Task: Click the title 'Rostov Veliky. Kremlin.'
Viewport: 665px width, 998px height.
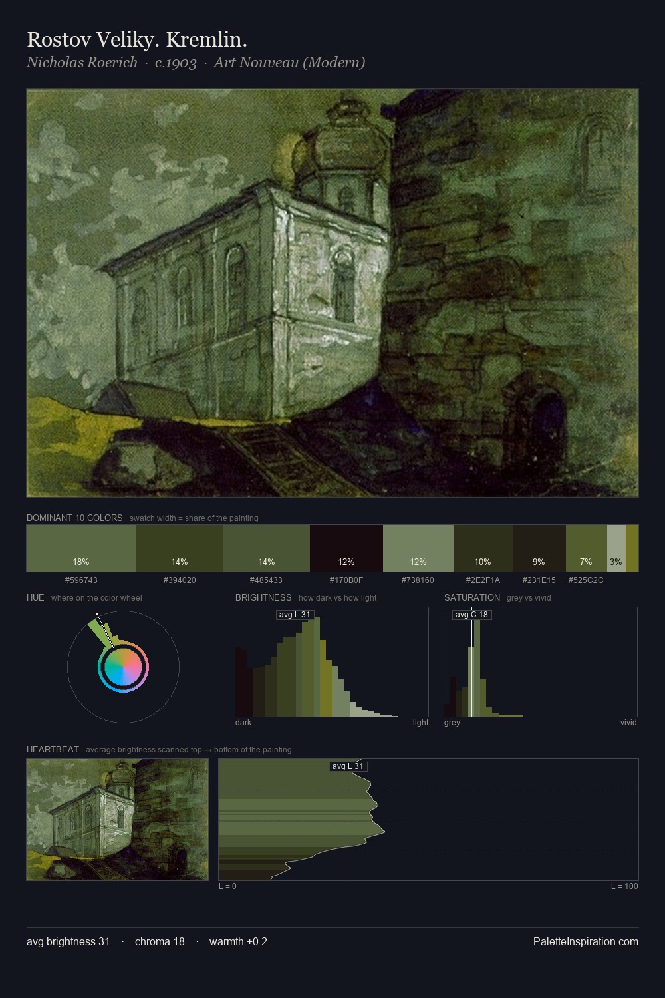Action: click(x=137, y=39)
